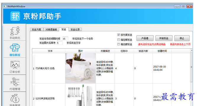The image size is (197, 106).
Task: Click the 停止 button
Action: click(x=182, y=38)
